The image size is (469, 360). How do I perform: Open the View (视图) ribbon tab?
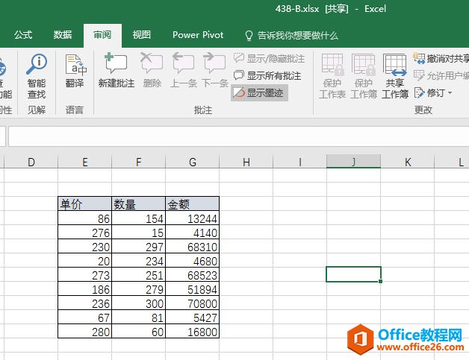tap(141, 35)
